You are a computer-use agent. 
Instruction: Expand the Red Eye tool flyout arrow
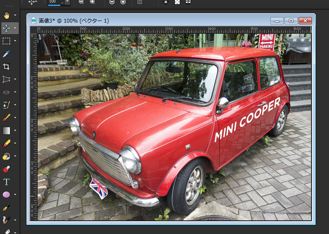(x=15, y=92)
